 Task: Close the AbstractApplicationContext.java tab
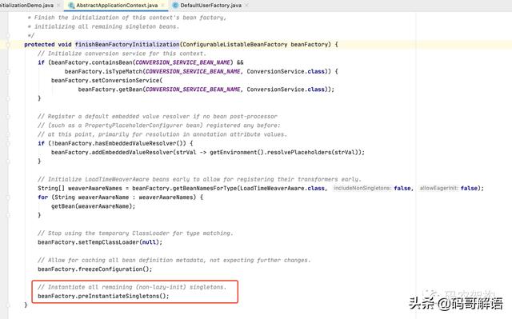click(x=162, y=6)
